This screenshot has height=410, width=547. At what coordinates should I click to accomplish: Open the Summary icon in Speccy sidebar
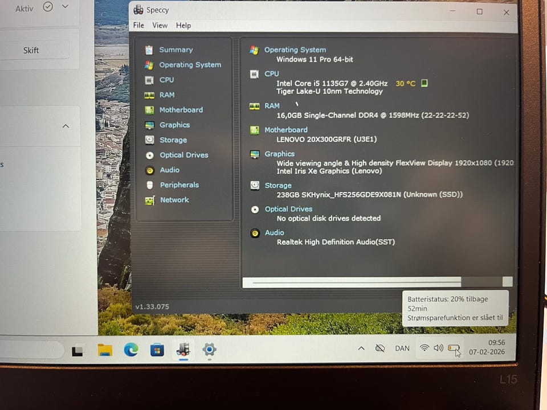click(x=149, y=50)
